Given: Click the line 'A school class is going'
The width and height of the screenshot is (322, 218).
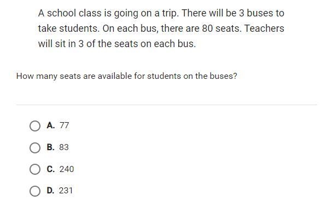Looking at the screenshot, I should point(161,13).
